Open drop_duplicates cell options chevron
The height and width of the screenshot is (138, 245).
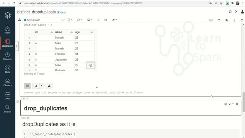coord(229,104)
